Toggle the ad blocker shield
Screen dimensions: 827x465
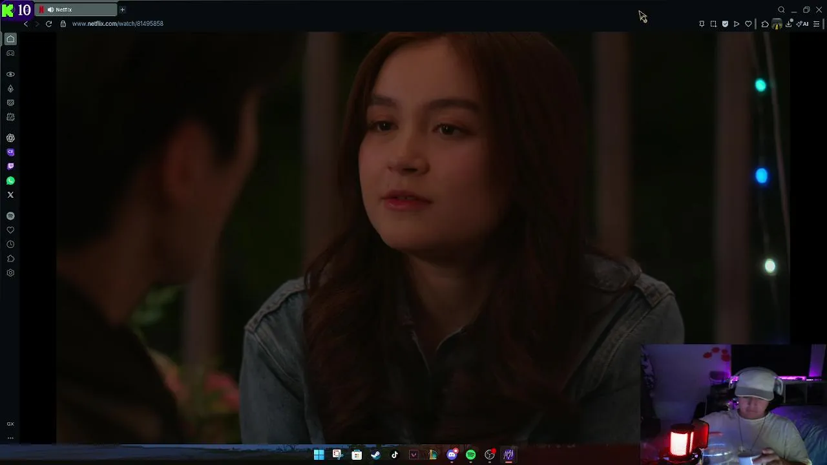pos(725,24)
